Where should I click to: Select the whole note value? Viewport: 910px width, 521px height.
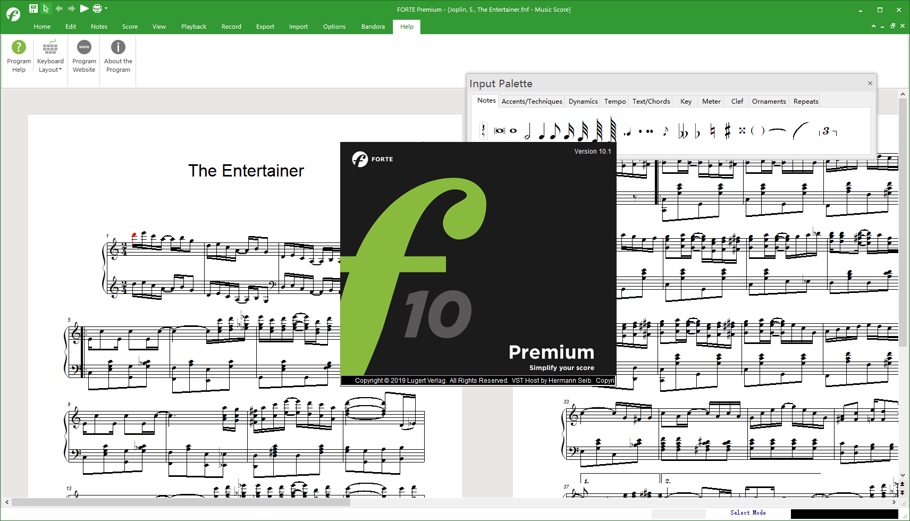[x=513, y=131]
